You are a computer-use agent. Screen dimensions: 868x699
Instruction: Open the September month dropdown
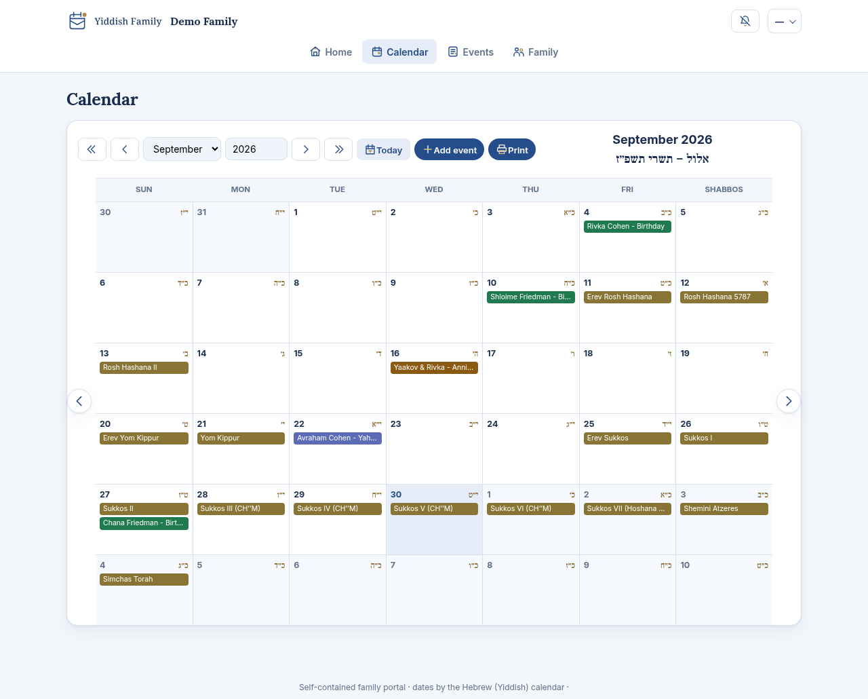[182, 149]
